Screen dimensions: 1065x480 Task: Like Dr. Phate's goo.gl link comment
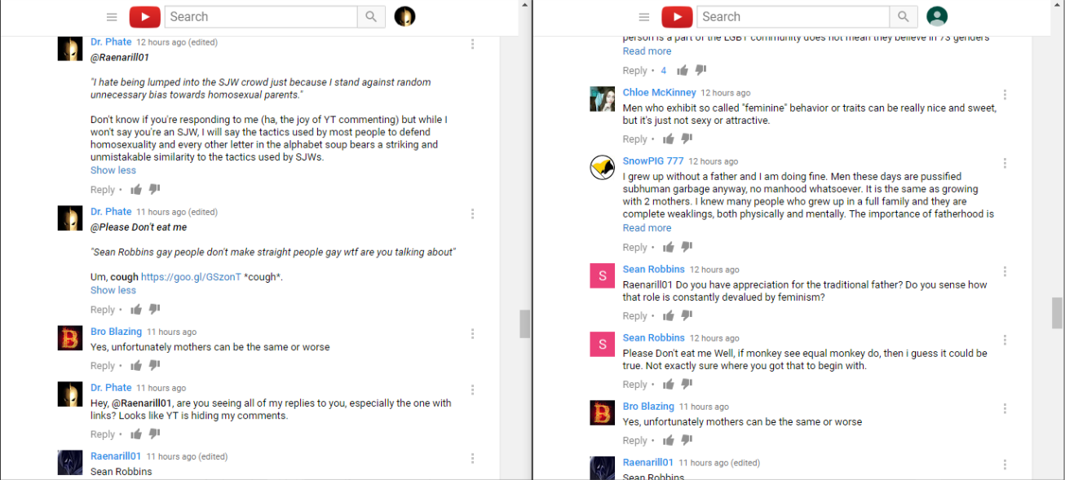tap(136, 310)
